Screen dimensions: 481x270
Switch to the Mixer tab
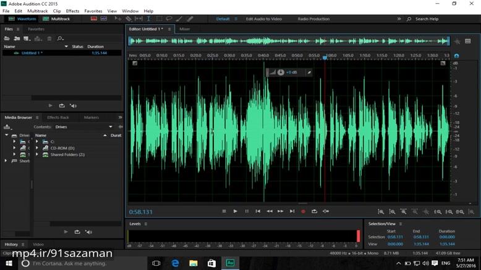(x=184, y=29)
